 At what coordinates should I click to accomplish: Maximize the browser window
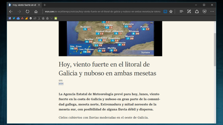tap(204, 5)
